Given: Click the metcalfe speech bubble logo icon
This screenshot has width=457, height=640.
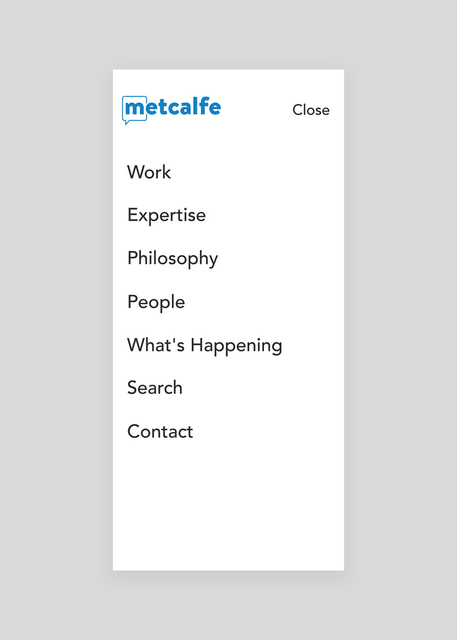Looking at the screenshot, I should pos(134,110).
